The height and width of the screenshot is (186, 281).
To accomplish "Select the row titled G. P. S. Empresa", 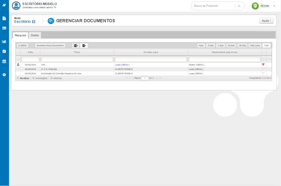I will pyautogui.click(x=144, y=69).
